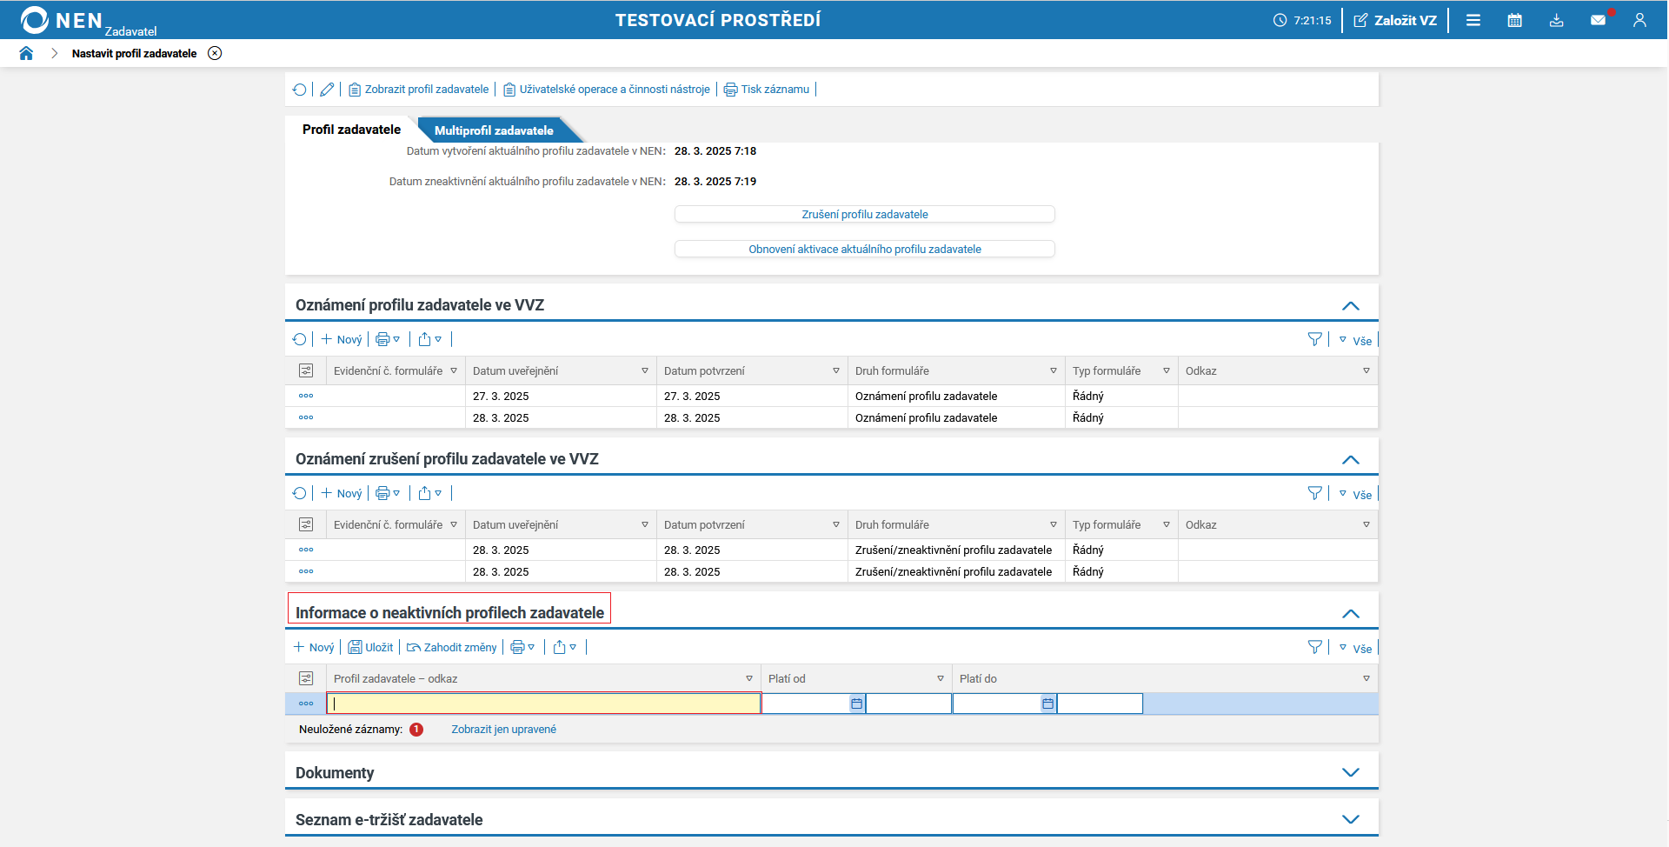The width and height of the screenshot is (1669, 847).
Task: Open the hamburger menu icon
Action: (1473, 20)
